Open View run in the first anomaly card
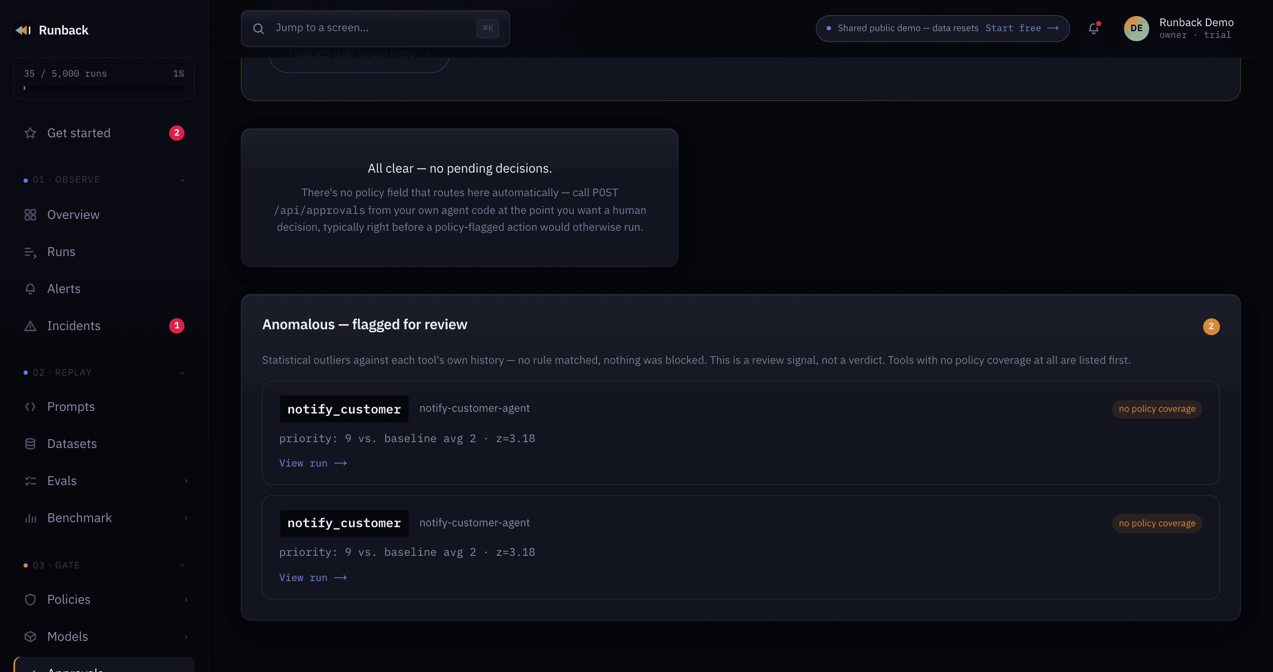The image size is (1273, 672). tap(313, 463)
